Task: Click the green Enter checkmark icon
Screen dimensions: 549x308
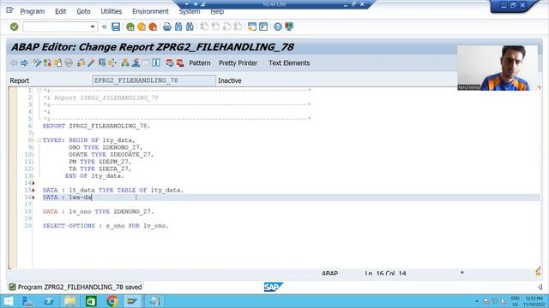Action: coord(14,27)
